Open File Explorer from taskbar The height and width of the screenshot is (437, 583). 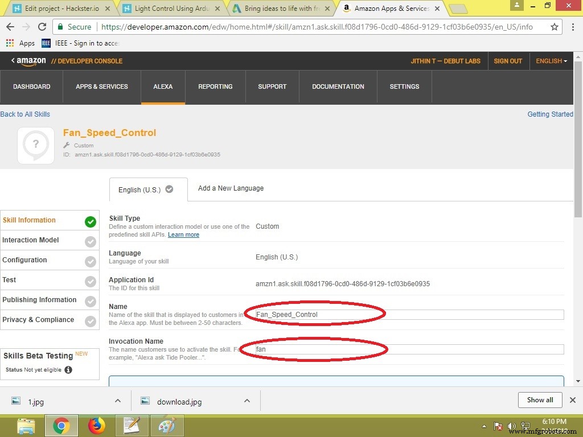pyautogui.click(x=26, y=425)
